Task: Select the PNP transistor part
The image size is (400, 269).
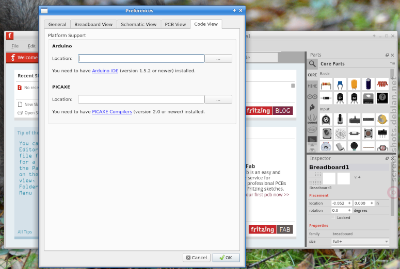Action: 340,98
